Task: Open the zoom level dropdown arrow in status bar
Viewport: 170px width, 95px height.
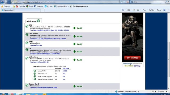Action: 167,92
